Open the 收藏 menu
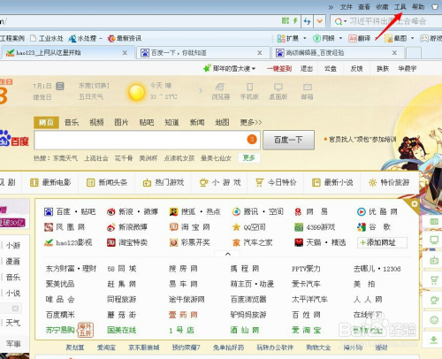The height and width of the screenshot is (359, 442). point(382,7)
